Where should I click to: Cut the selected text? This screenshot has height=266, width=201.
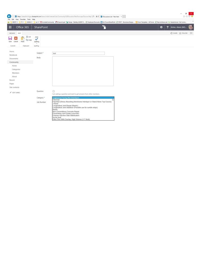tap(29, 37)
